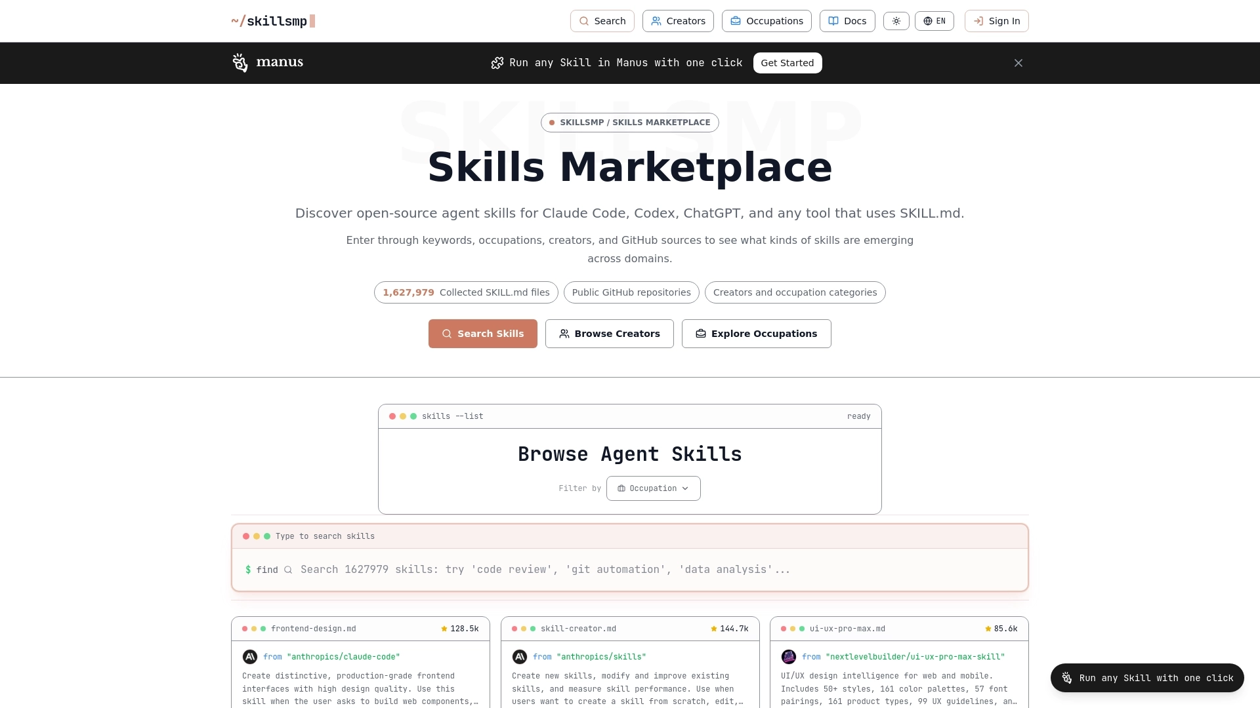Click the orange Search Skills button

click(483, 334)
